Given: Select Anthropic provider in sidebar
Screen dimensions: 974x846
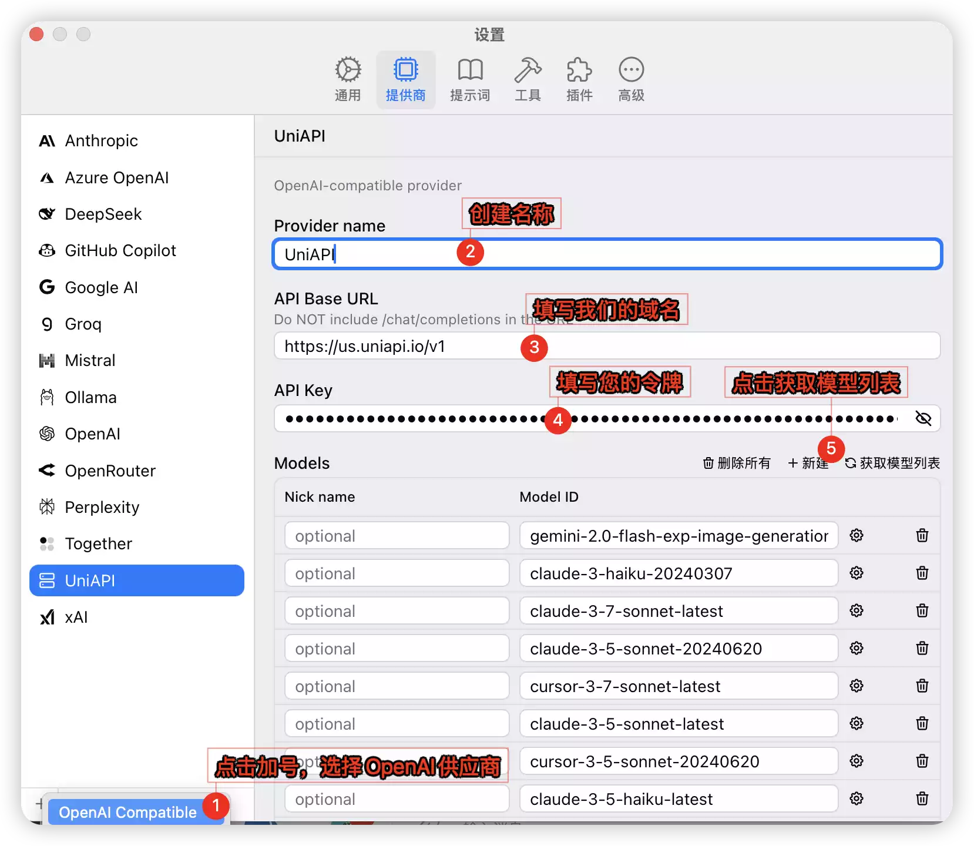Looking at the screenshot, I should click(x=101, y=141).
